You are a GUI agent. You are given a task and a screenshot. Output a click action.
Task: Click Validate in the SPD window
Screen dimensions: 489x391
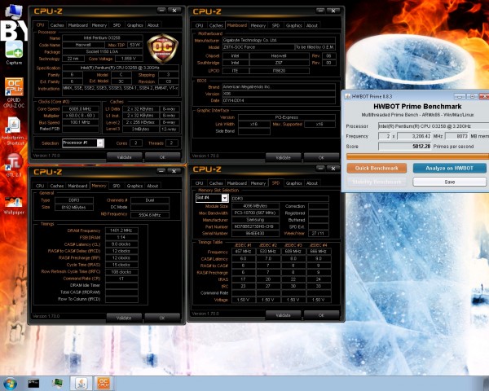283,315
